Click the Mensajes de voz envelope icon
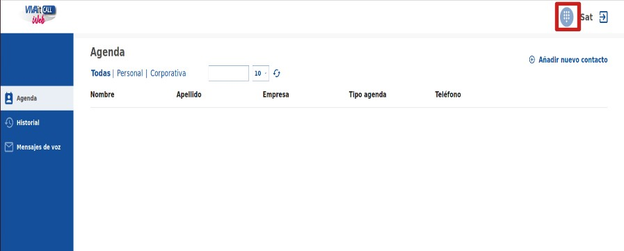The image size is (624, 251). (x=9, y=147)
